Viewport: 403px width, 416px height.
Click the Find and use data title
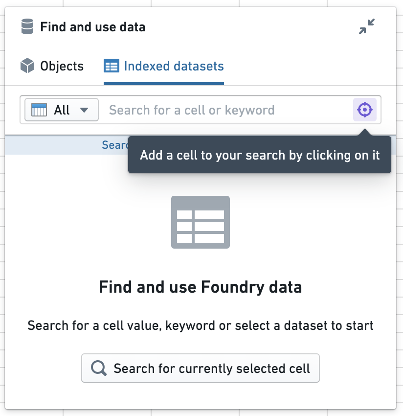click(93, 27)
